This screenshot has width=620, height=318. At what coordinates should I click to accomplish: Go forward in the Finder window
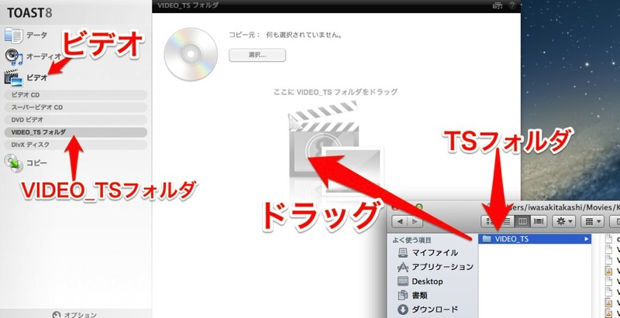tap(415, 222)
